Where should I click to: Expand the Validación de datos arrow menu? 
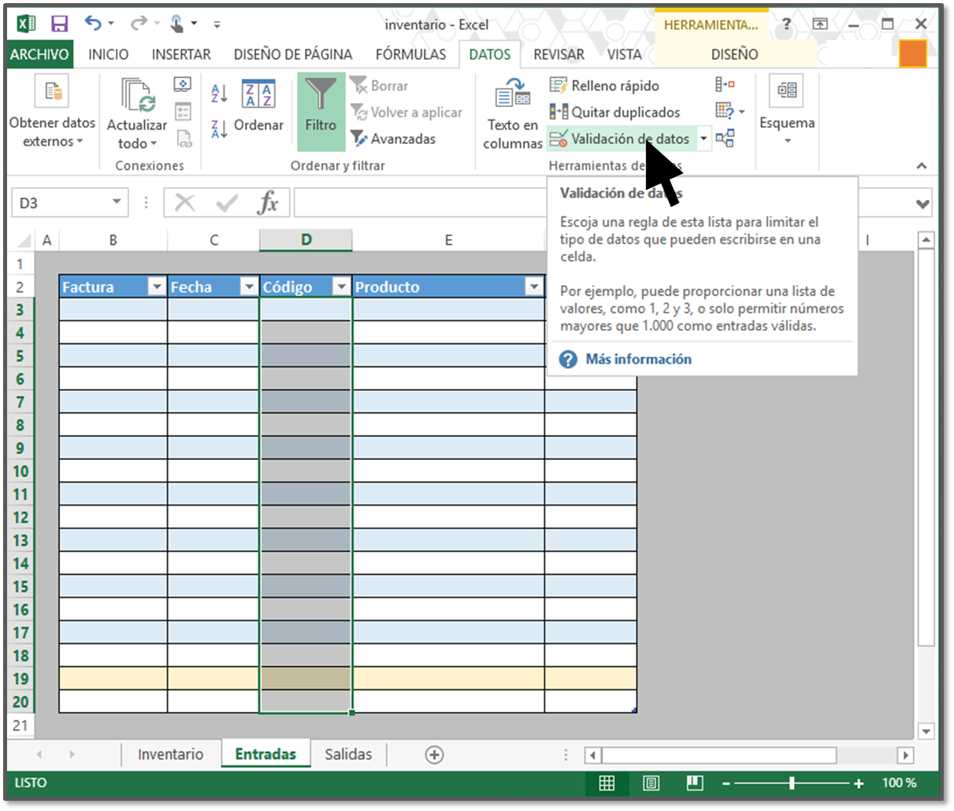coord(703,139)
